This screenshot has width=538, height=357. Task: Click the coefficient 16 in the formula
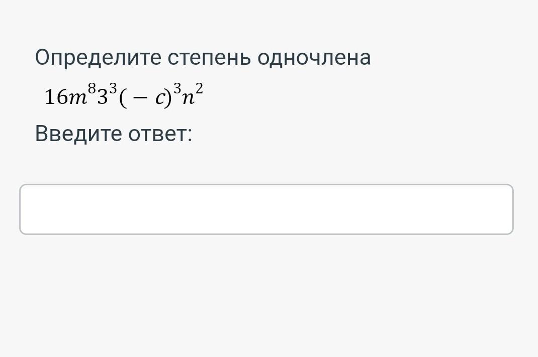(55, 97)
